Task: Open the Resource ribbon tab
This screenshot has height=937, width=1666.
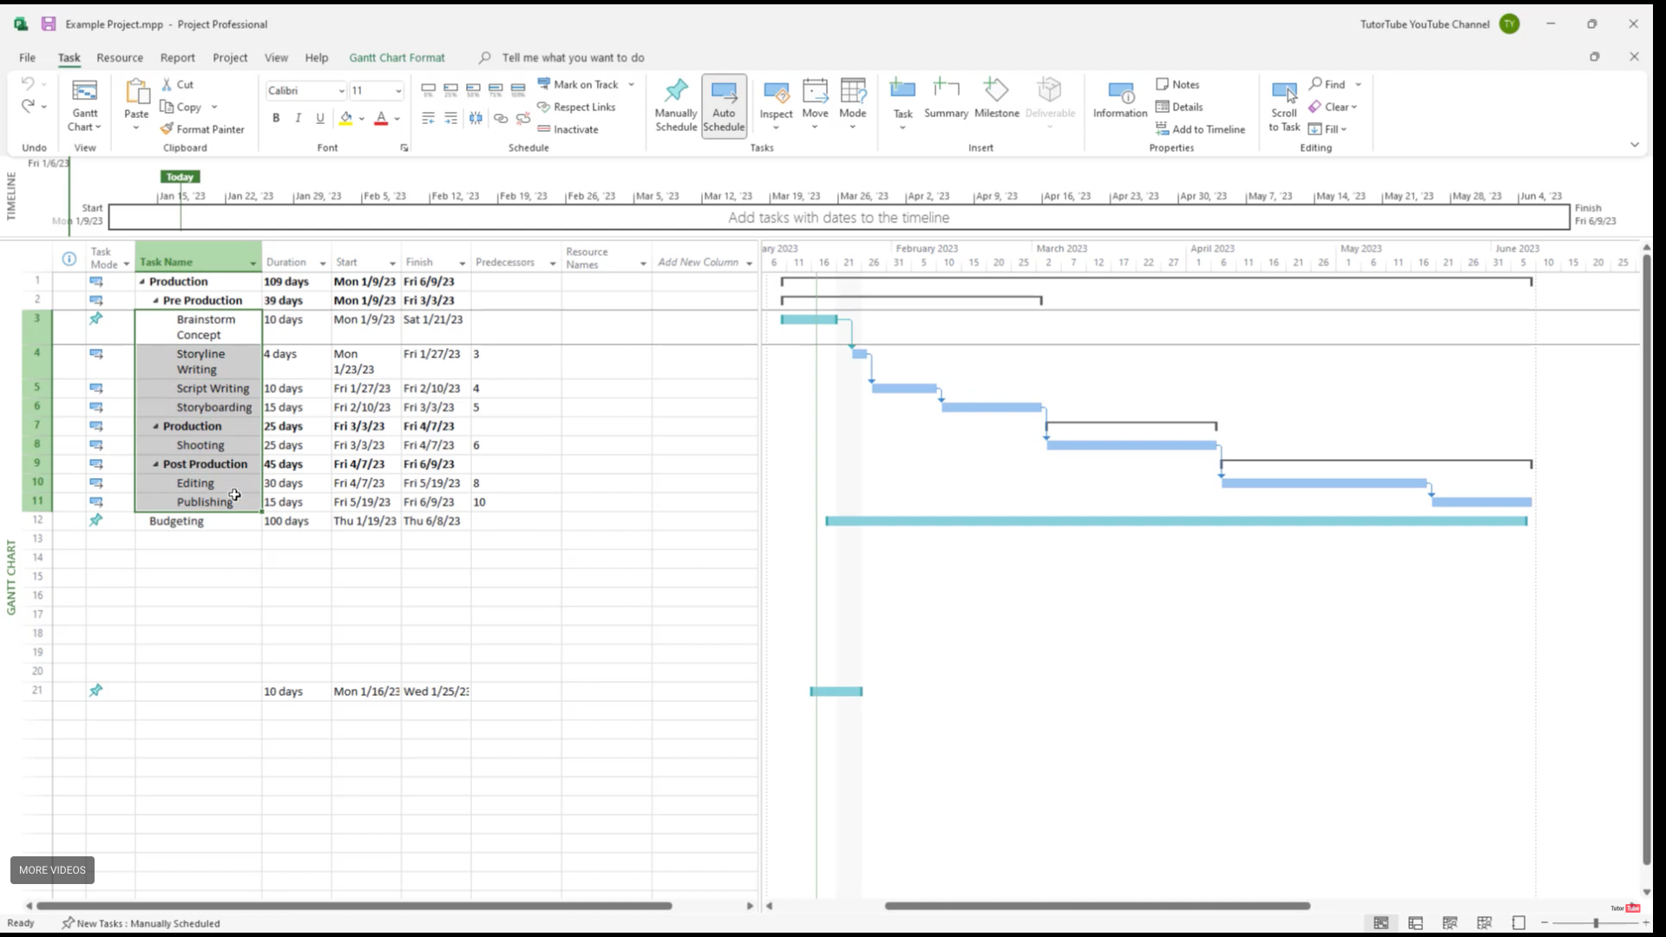Action: tap(120, 58)
